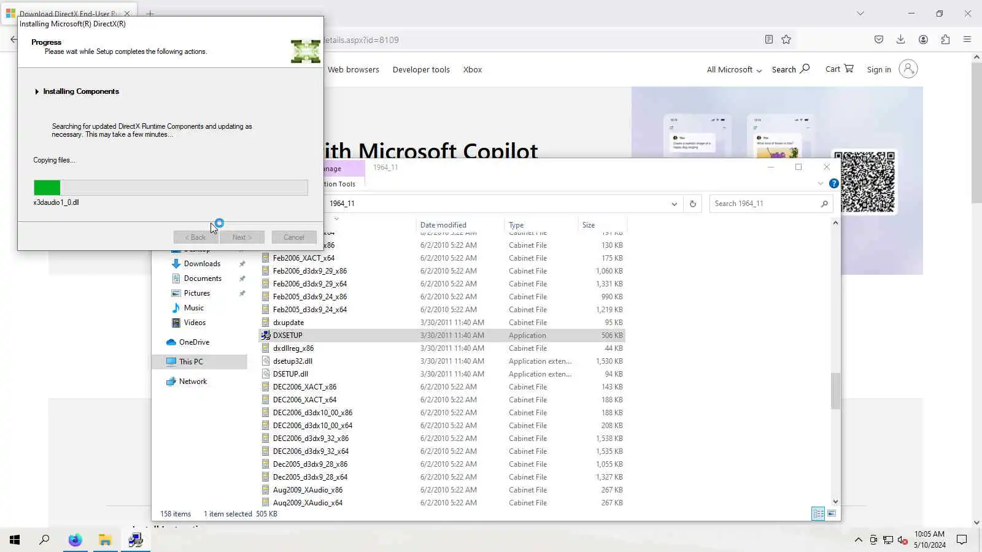Click the Microsoft cart icon
Screen dimensions: 982x552
pos(848,69)
